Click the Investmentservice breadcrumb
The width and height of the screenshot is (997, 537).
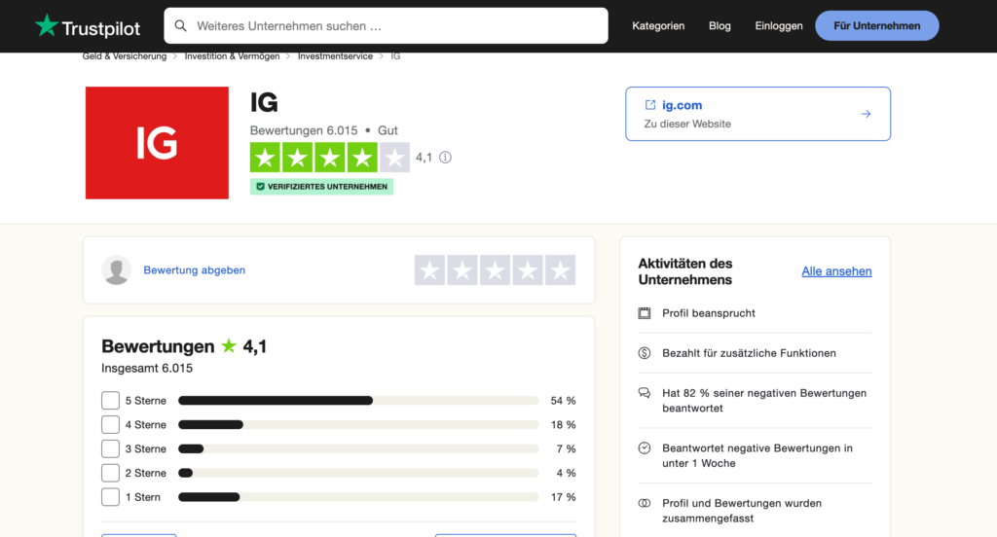click(x=335, y=56)
